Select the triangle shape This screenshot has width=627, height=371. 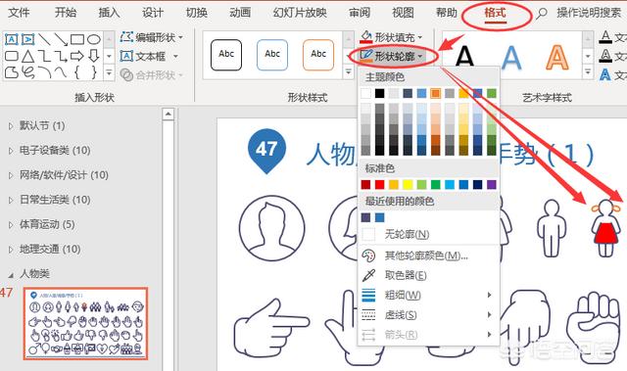tap(28, 56)
